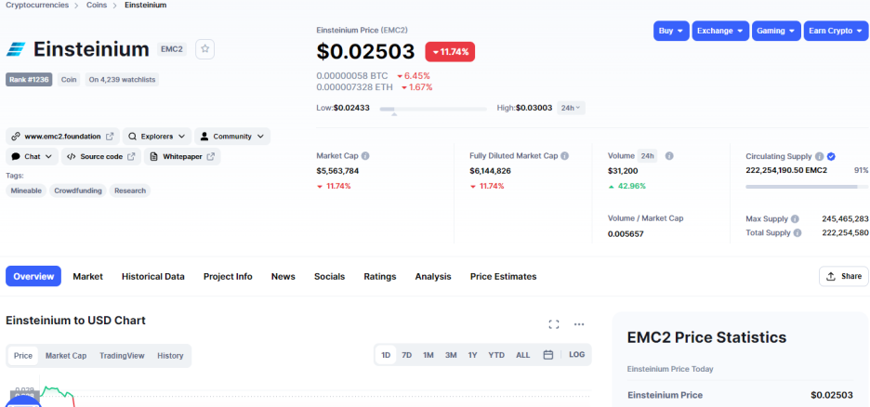Go to Coins breadcrumb
This screenshot has width=870, height=407.
(x=97, y=5)
